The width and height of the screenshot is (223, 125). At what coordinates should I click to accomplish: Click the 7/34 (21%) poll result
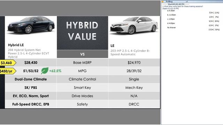point(214,13)
